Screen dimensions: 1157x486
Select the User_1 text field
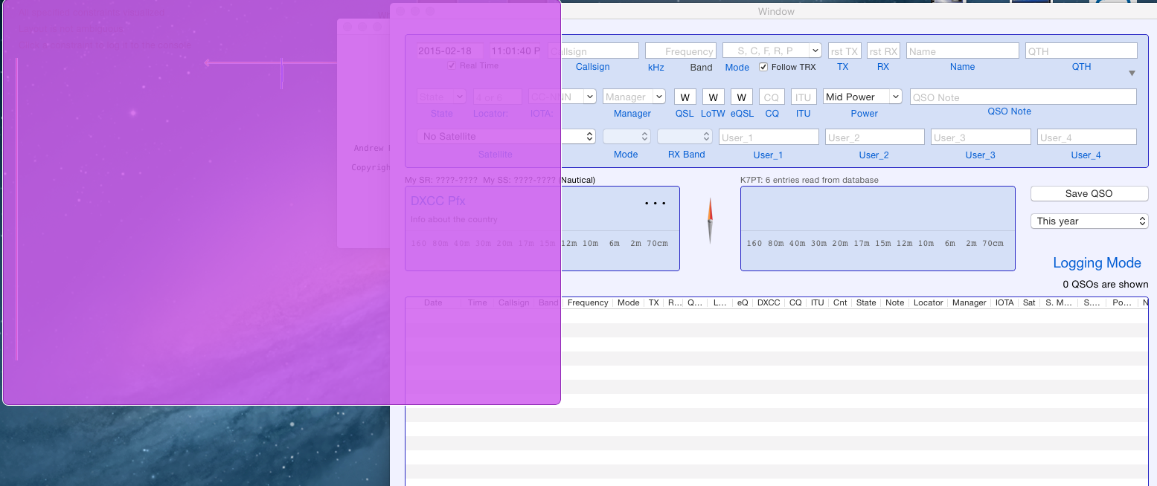(x=768, y=137)
